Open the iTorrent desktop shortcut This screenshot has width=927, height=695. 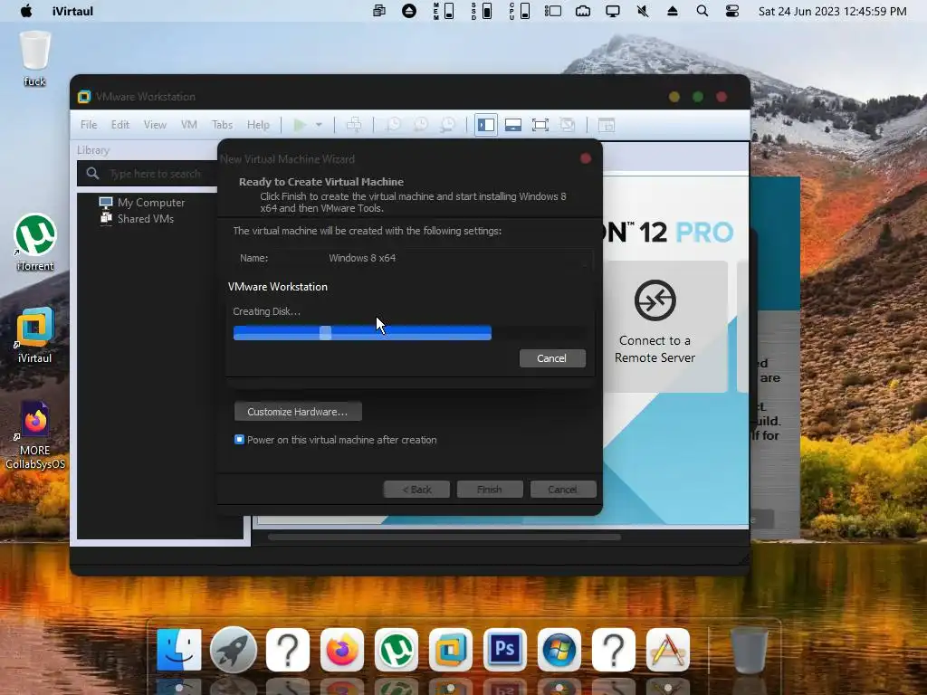pos(35,242)
